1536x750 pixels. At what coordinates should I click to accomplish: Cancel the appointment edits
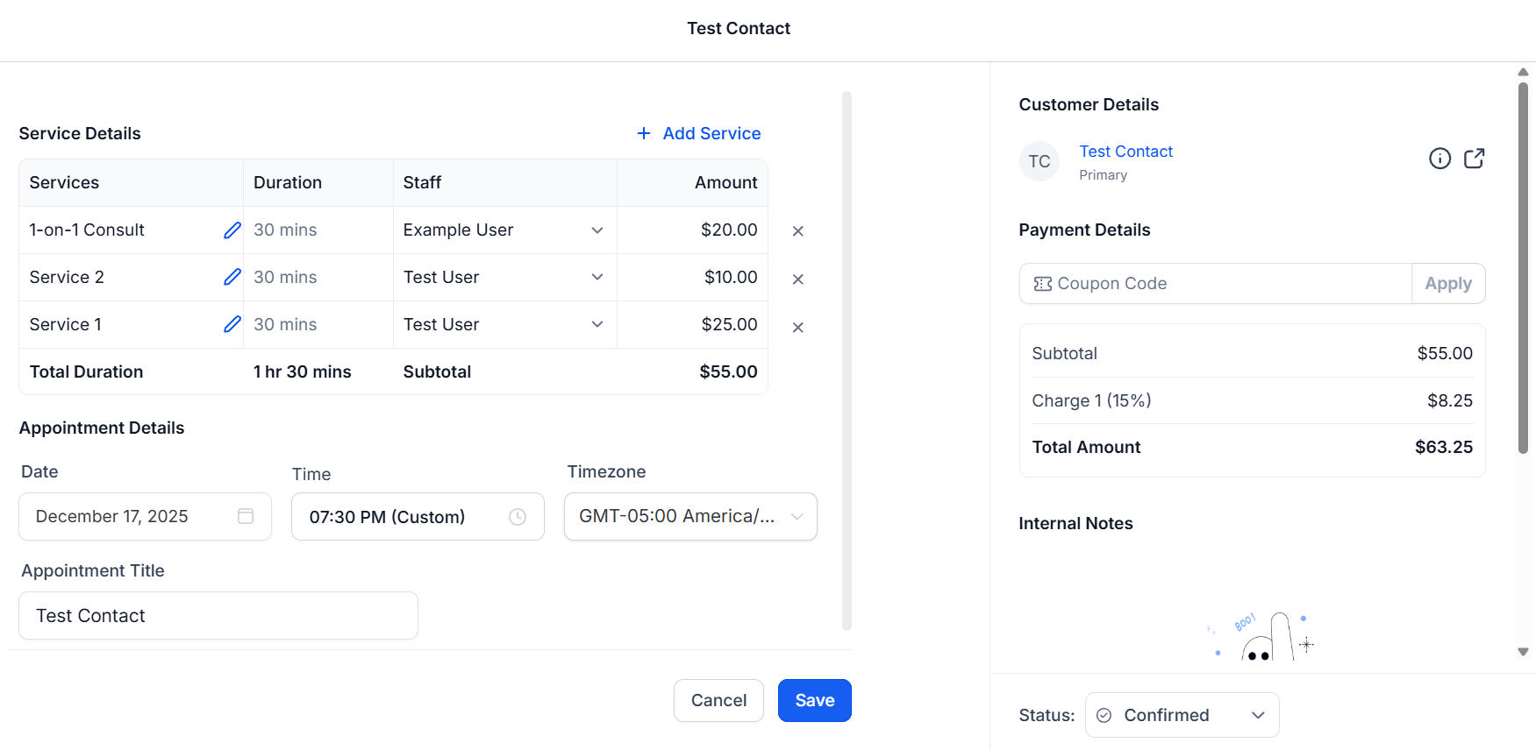(718, 701)
